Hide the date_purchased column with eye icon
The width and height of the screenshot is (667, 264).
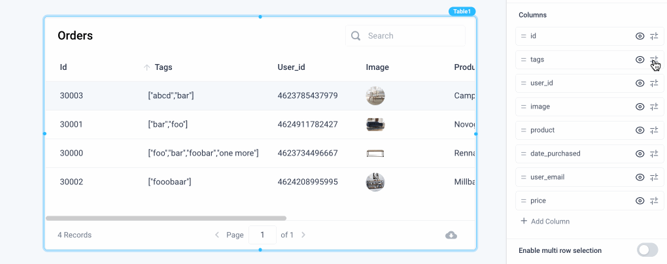pyautogui.click(x=640, y=154)
